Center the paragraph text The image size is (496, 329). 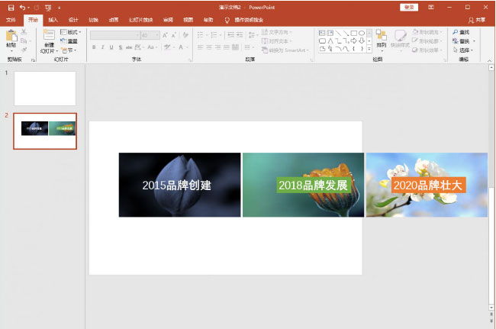click(209, 47)
